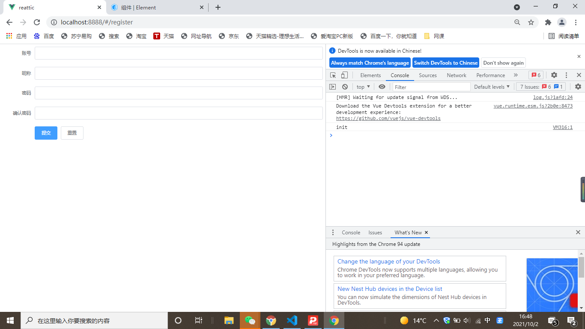Open the apps grid icon in bookmarks bar
Viewport: 585px width, 329px height.
click(9, 36)
